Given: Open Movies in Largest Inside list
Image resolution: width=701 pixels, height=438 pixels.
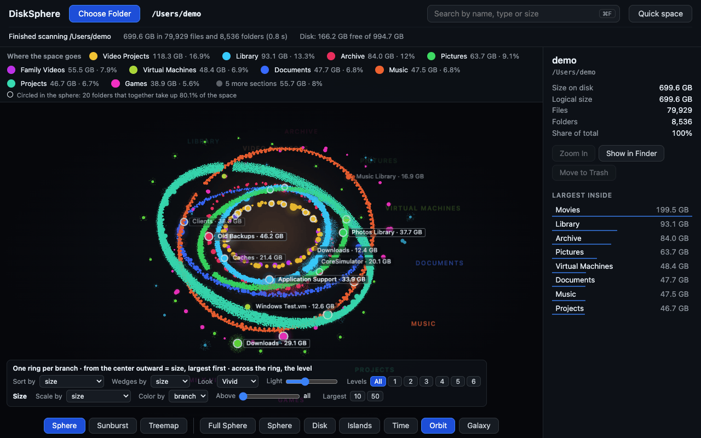Looking at the screenshot, I should tap(622, 210).
